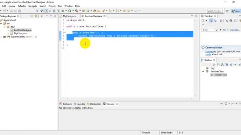241x135 pixels.
Task: Click Last Edit Location yellow arrow
Action: [x=124, y=11]
